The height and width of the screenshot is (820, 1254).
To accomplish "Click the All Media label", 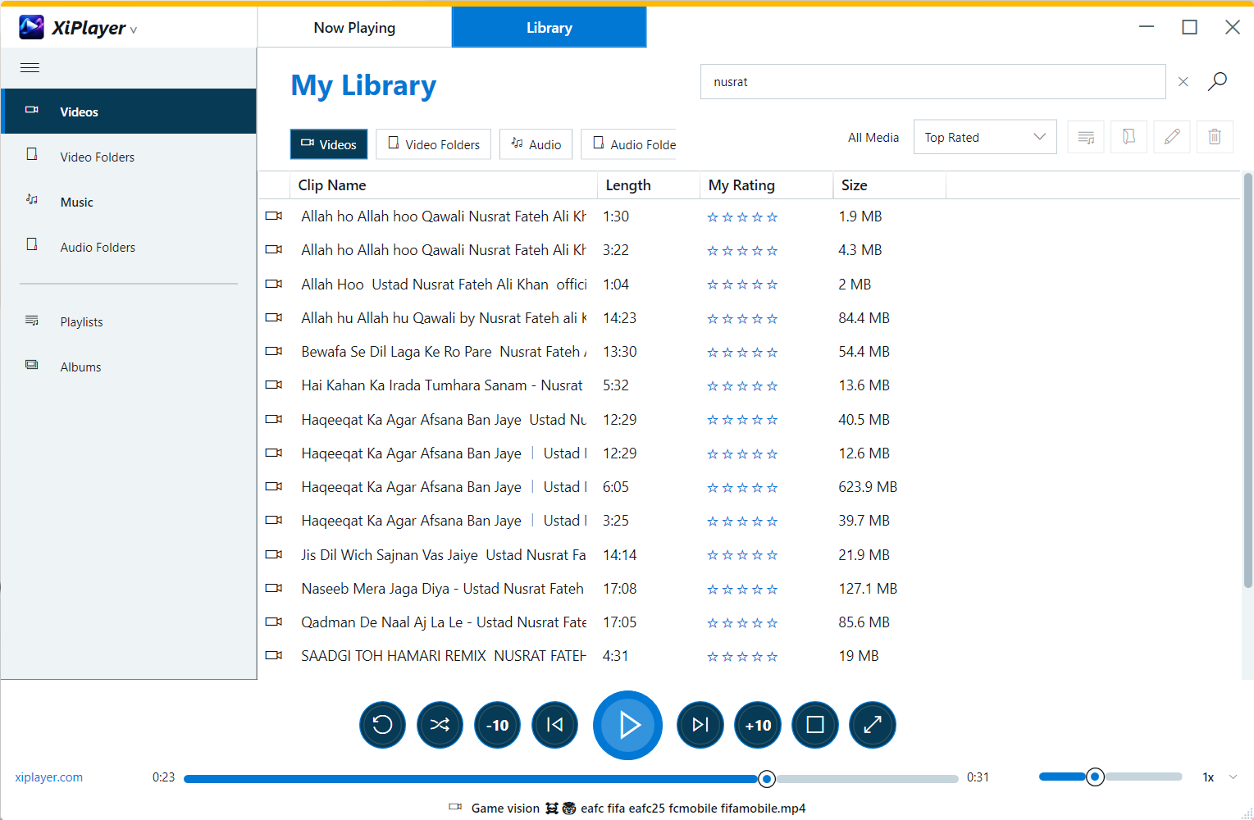I will click(873, 138).
